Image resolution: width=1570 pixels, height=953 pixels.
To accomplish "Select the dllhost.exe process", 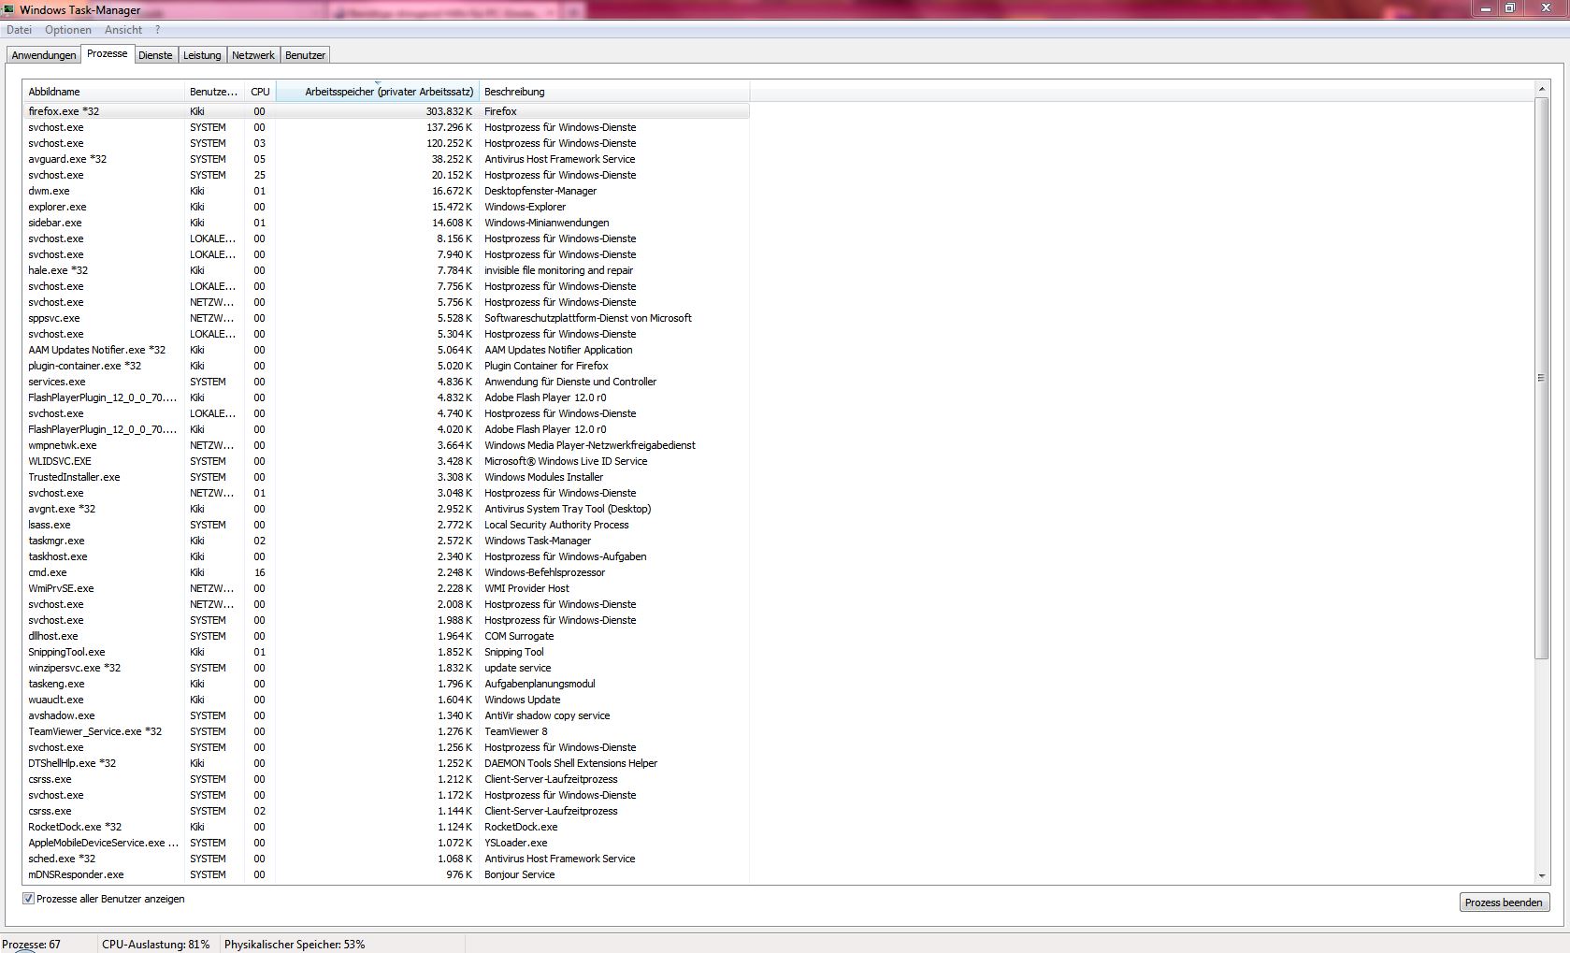I will coord(385,636).
